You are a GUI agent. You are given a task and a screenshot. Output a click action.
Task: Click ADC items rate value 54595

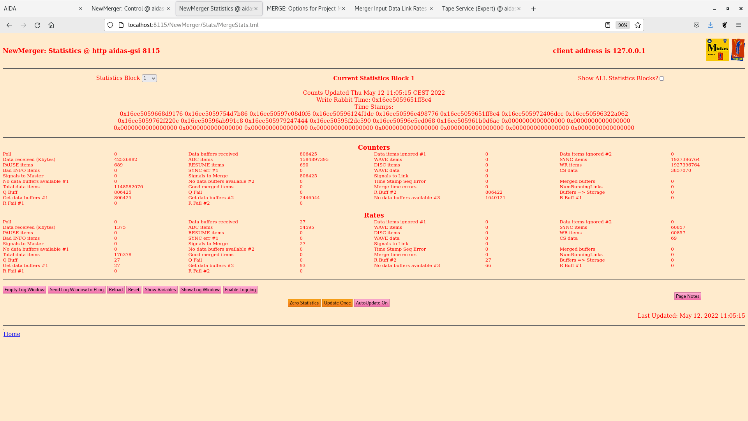(307, 227)
